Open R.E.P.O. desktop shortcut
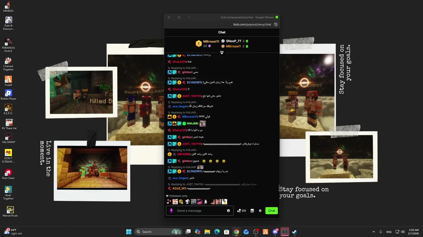423x237 pixels. click(8, 110)
